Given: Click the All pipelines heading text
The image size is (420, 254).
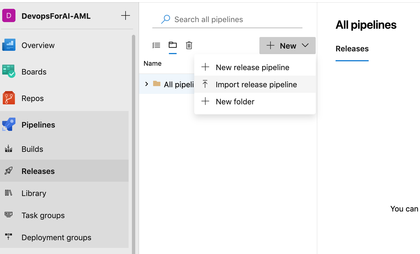Looking at the screenshot, I should coord(366,25).
